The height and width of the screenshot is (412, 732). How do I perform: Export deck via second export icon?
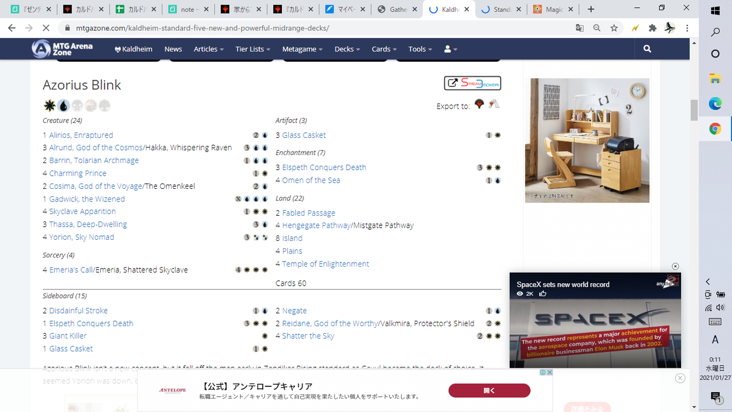[x=494, y=104]
